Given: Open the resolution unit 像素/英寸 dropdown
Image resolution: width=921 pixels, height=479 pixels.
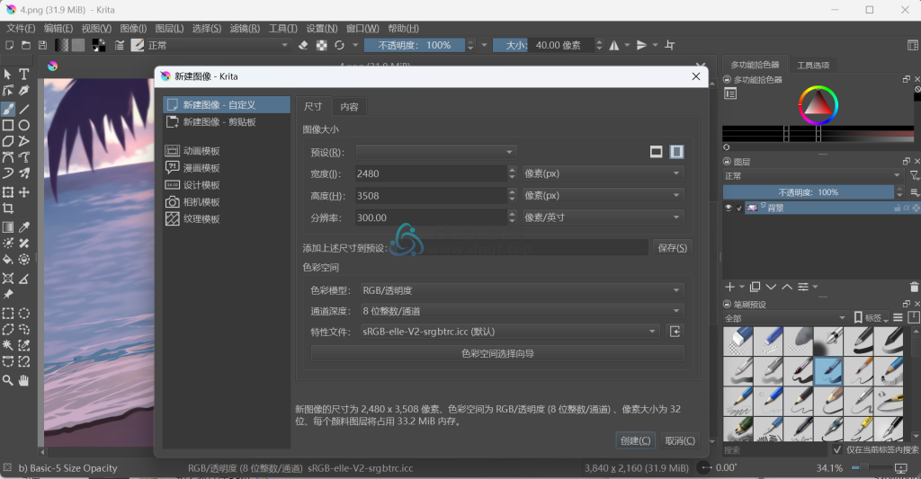Looking at the screenshot, I should [603, 217].
